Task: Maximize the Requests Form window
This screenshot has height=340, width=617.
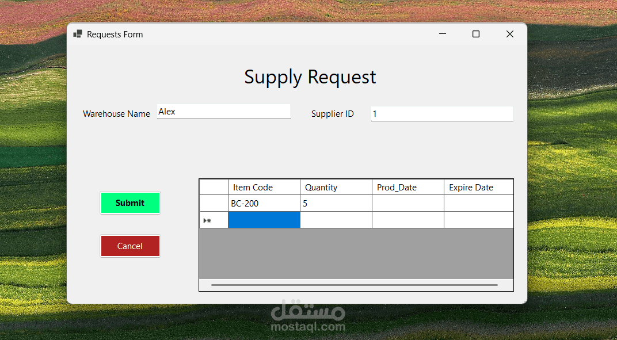Action: pos(476,35)
